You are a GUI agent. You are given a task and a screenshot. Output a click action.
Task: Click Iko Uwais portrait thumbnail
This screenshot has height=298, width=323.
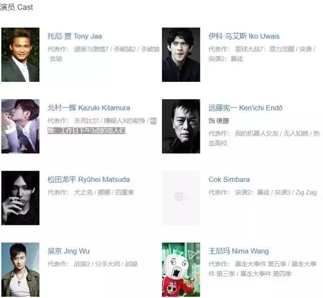(x=181, y=55)
